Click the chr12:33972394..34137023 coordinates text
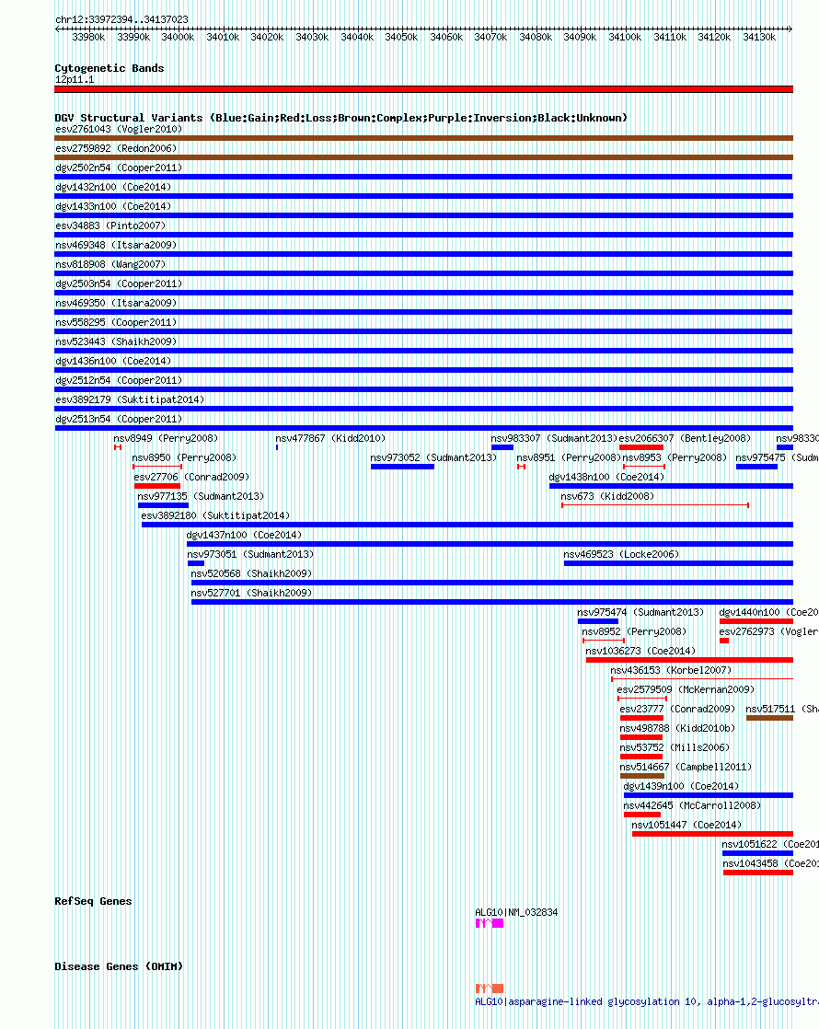The width and height of the screenshot is (819, 1029). click(121, 19)
